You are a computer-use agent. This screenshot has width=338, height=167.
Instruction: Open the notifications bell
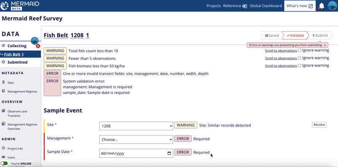coord(322,6)
